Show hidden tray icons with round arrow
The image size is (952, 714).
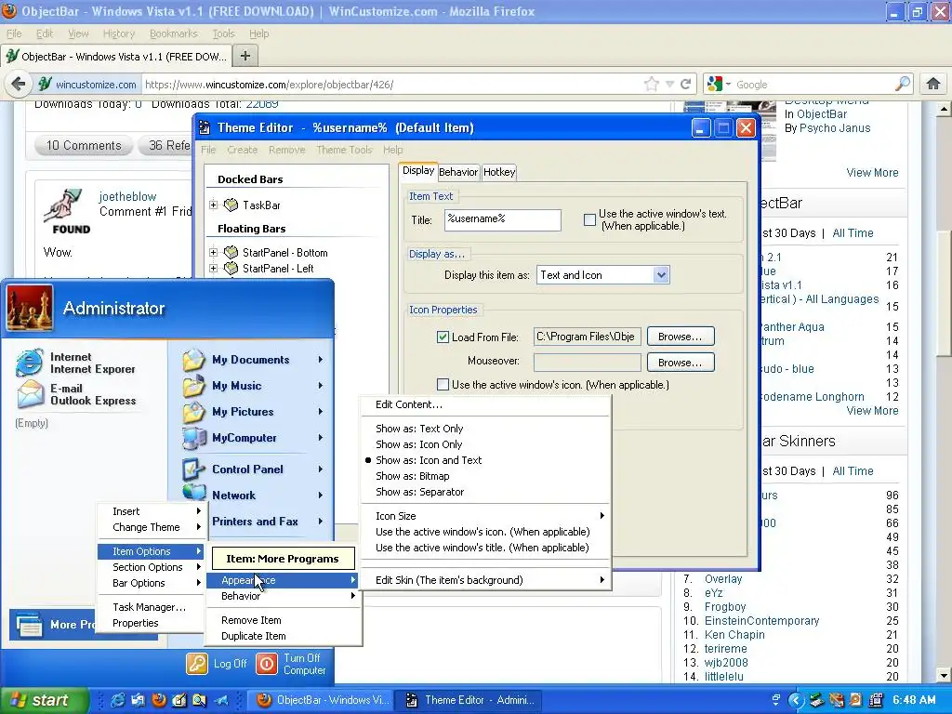point(796,700)
